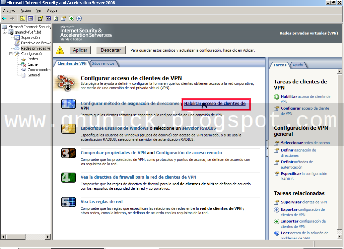Open Especifique usuarios de Windows link
The image size is (344, 249).
[115, 128]
